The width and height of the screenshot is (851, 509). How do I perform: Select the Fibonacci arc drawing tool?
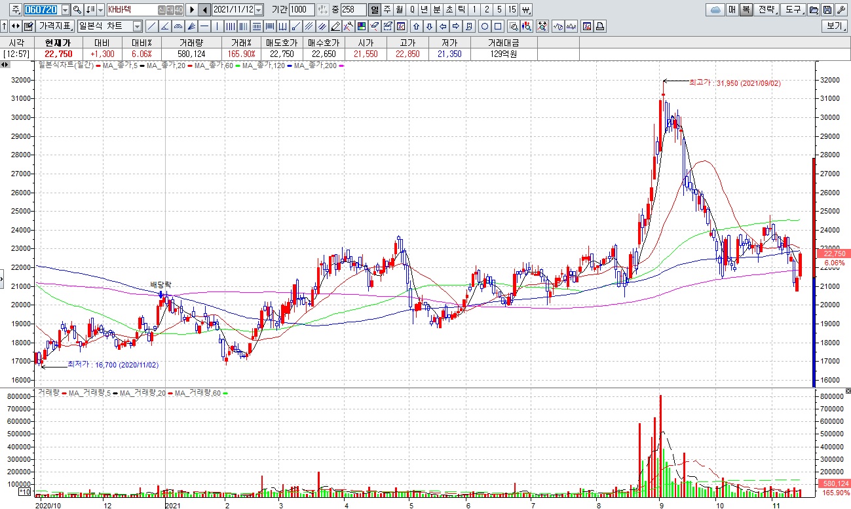click(x=178, y=26)
